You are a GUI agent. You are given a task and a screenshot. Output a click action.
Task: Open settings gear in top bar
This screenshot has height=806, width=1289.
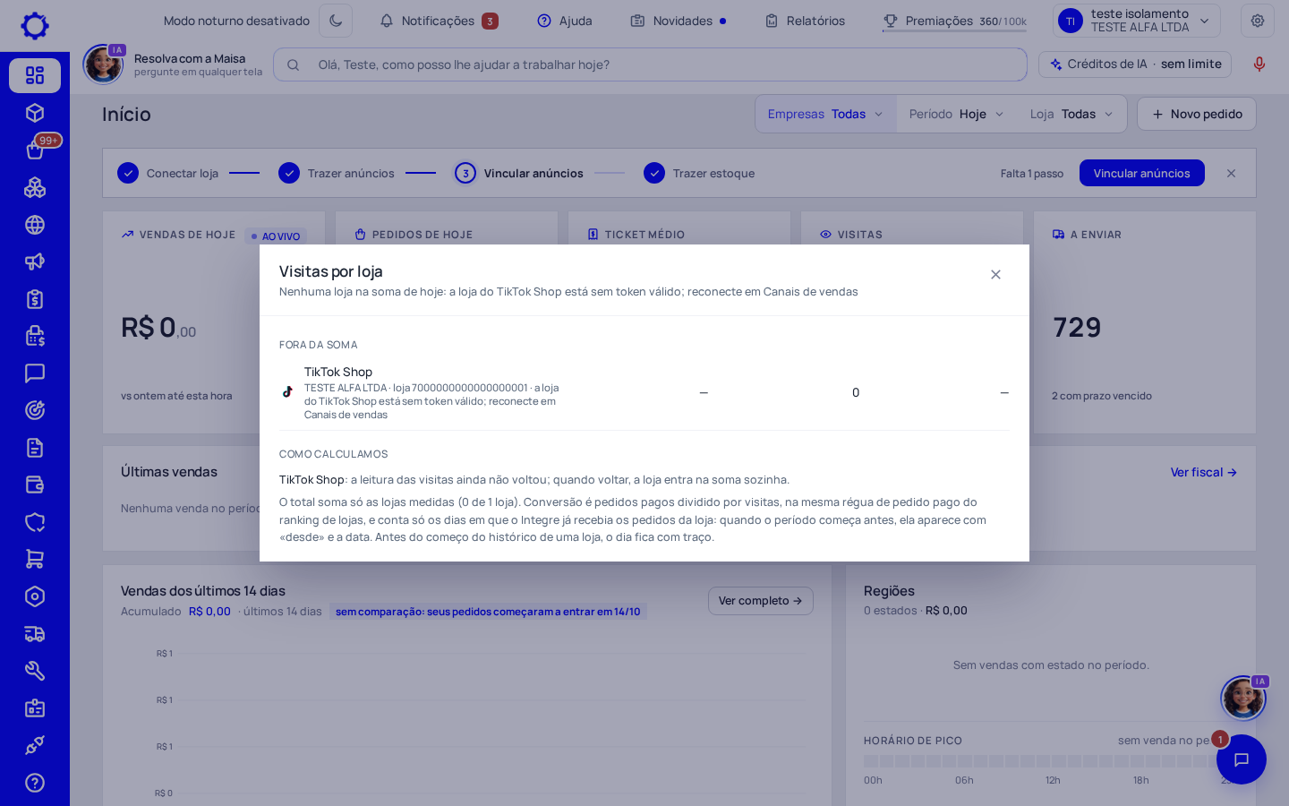[x=1258, y=21]
